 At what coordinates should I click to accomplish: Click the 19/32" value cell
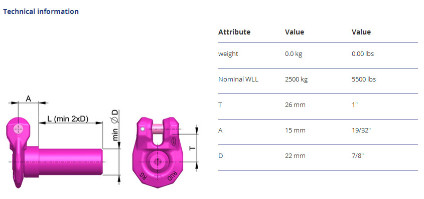tap(361, 130)
